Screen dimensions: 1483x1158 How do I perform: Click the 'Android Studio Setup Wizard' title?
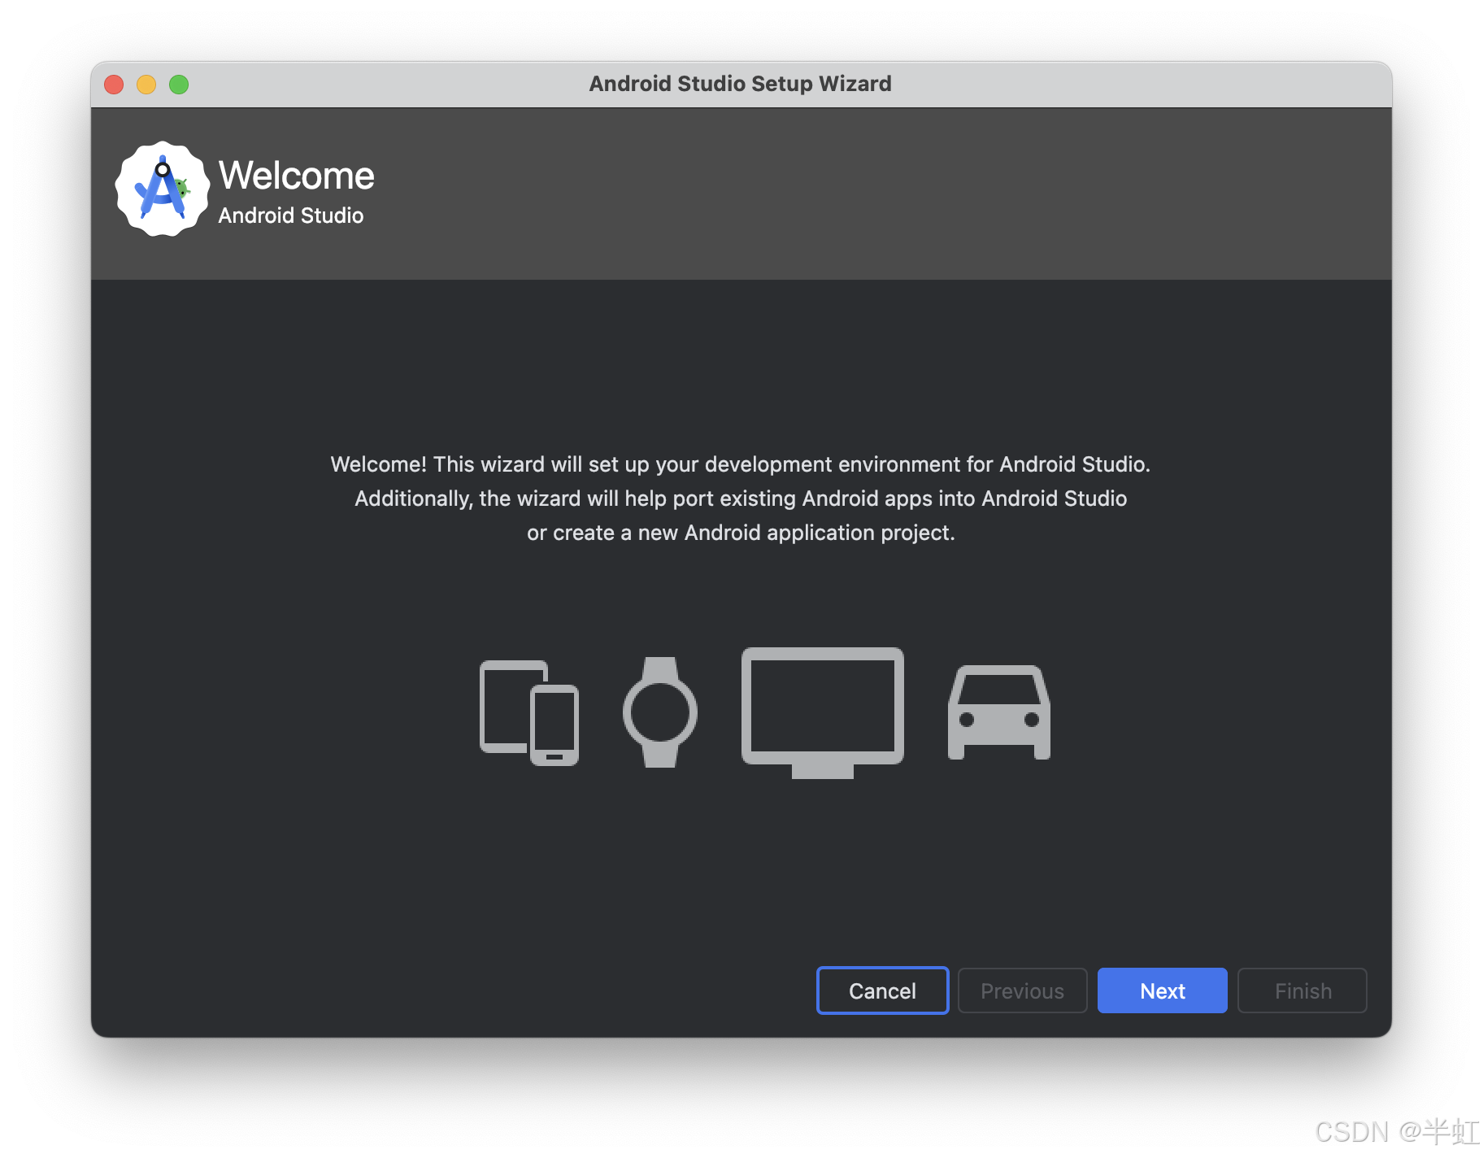741,84
